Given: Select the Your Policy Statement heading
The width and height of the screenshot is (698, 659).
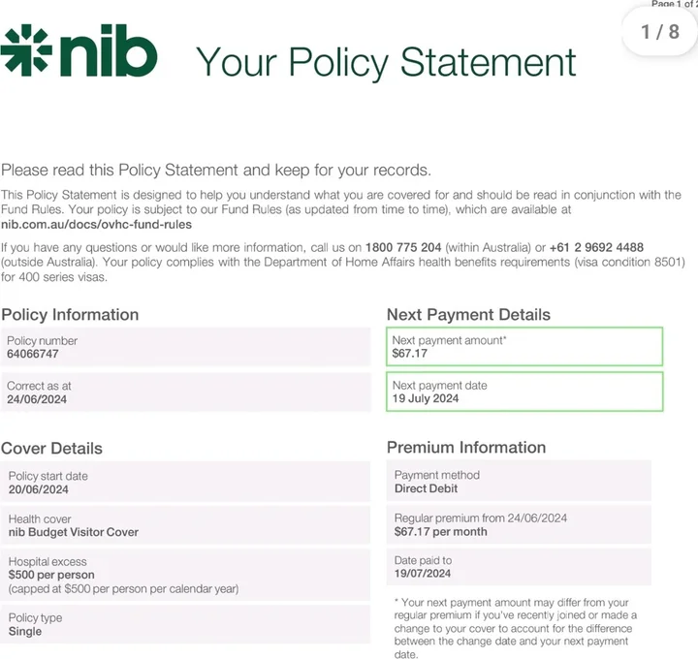Looking at the screenshot, I should (x=386, y=63).
